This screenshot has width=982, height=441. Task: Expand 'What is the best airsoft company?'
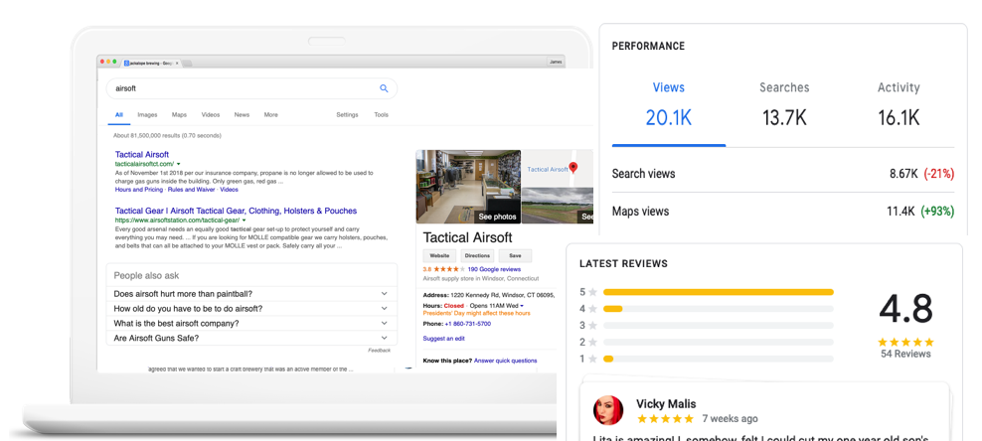tap(384, 324)
